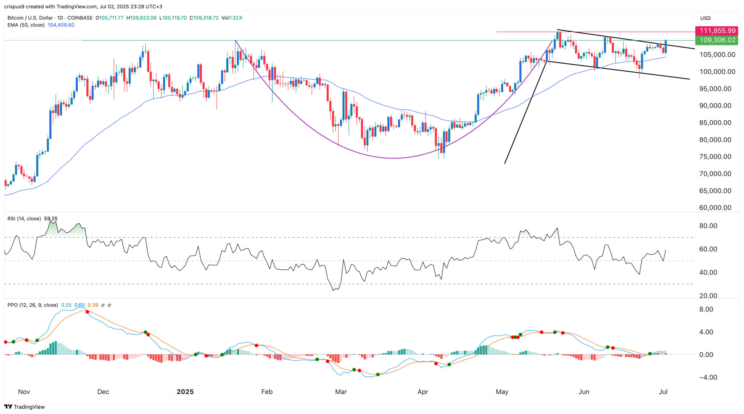Viewport: 744px width, 414px height.
Task: Click the red PPO crossover dot at the late-November peak
Action: point(87,312)
